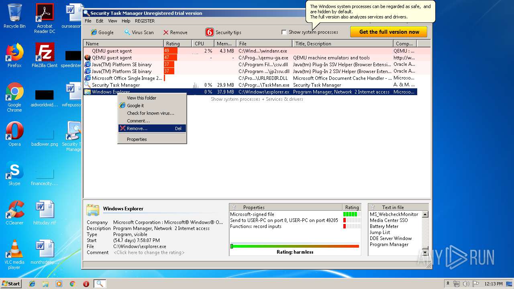The image size is (514, 289).
Task: Click Get the full version now
Action: (389, 32)
